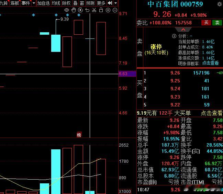Viewport: 223px width, 194px height.
Task: Open dropdown next to 事件
Action: point(34,3)
